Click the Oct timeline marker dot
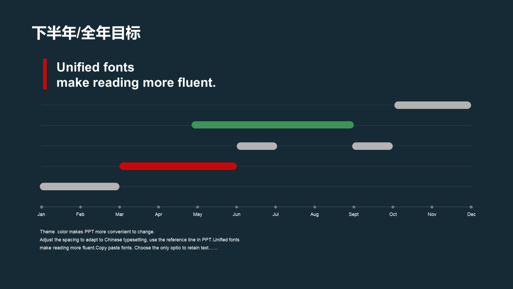This screenshot has height=289, width=513. (393, 207)
